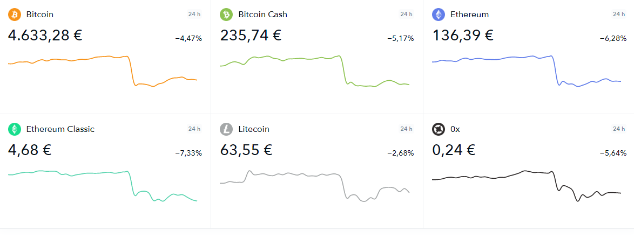Screen dimensions: 634x238
Task: Open the orange Bitcoin price chart
Action: pyautogui.click(x=103, y=71)
